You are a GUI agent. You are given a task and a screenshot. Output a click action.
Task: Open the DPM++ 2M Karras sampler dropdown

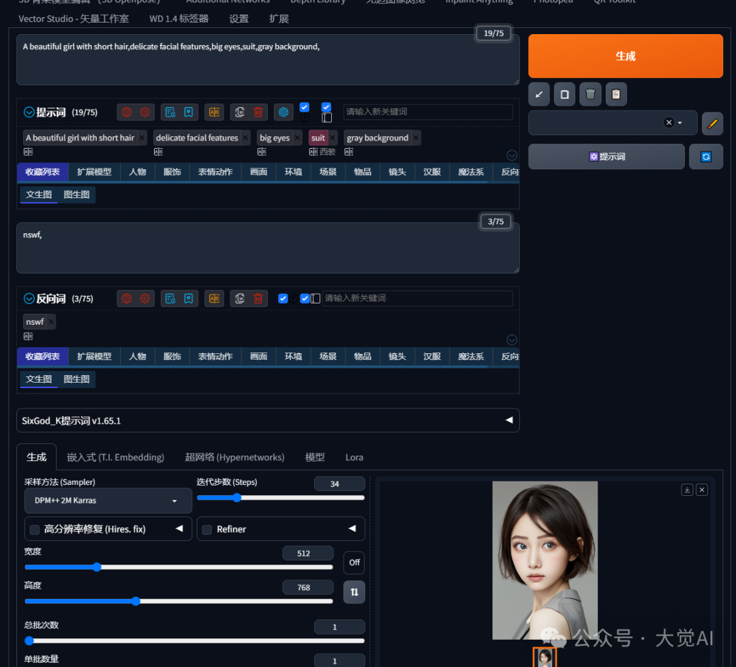click(x=108, y=500)
